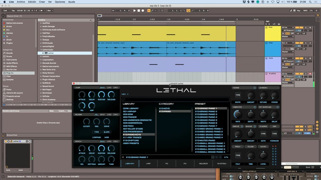321x180 pixels.
Task: Open the loop track Ext. In dropdown
Action: [288, 43]
